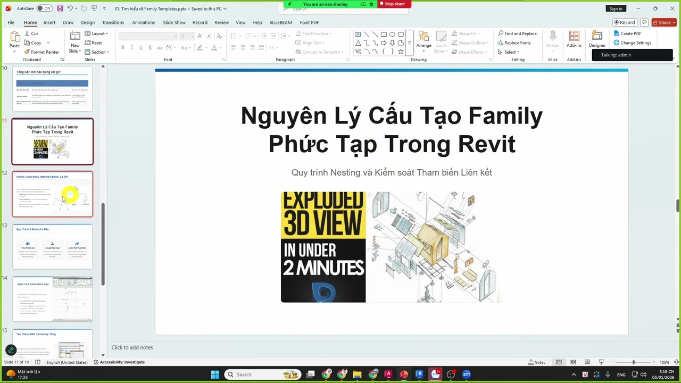Viewport: 681px width, 383px height.
Task: Click Create PDF
Action: (x=627, y=34)
